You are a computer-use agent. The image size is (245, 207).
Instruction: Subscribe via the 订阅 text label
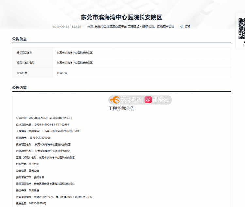(188, 27)
